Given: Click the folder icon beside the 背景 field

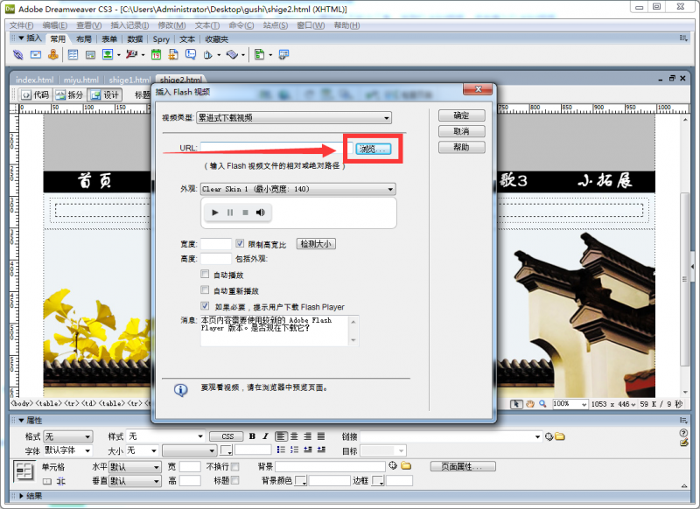Looking at the screenshot, I should 406,466.
